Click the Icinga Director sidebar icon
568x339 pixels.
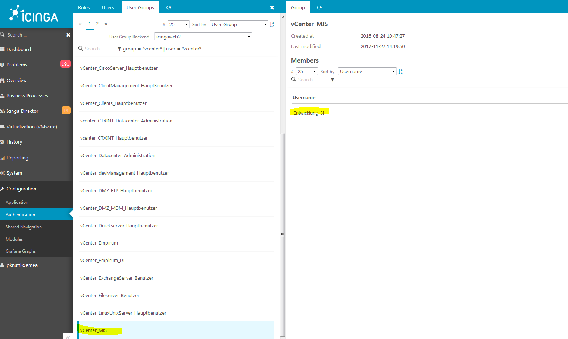pyautogui.click(x=3, y=111)
